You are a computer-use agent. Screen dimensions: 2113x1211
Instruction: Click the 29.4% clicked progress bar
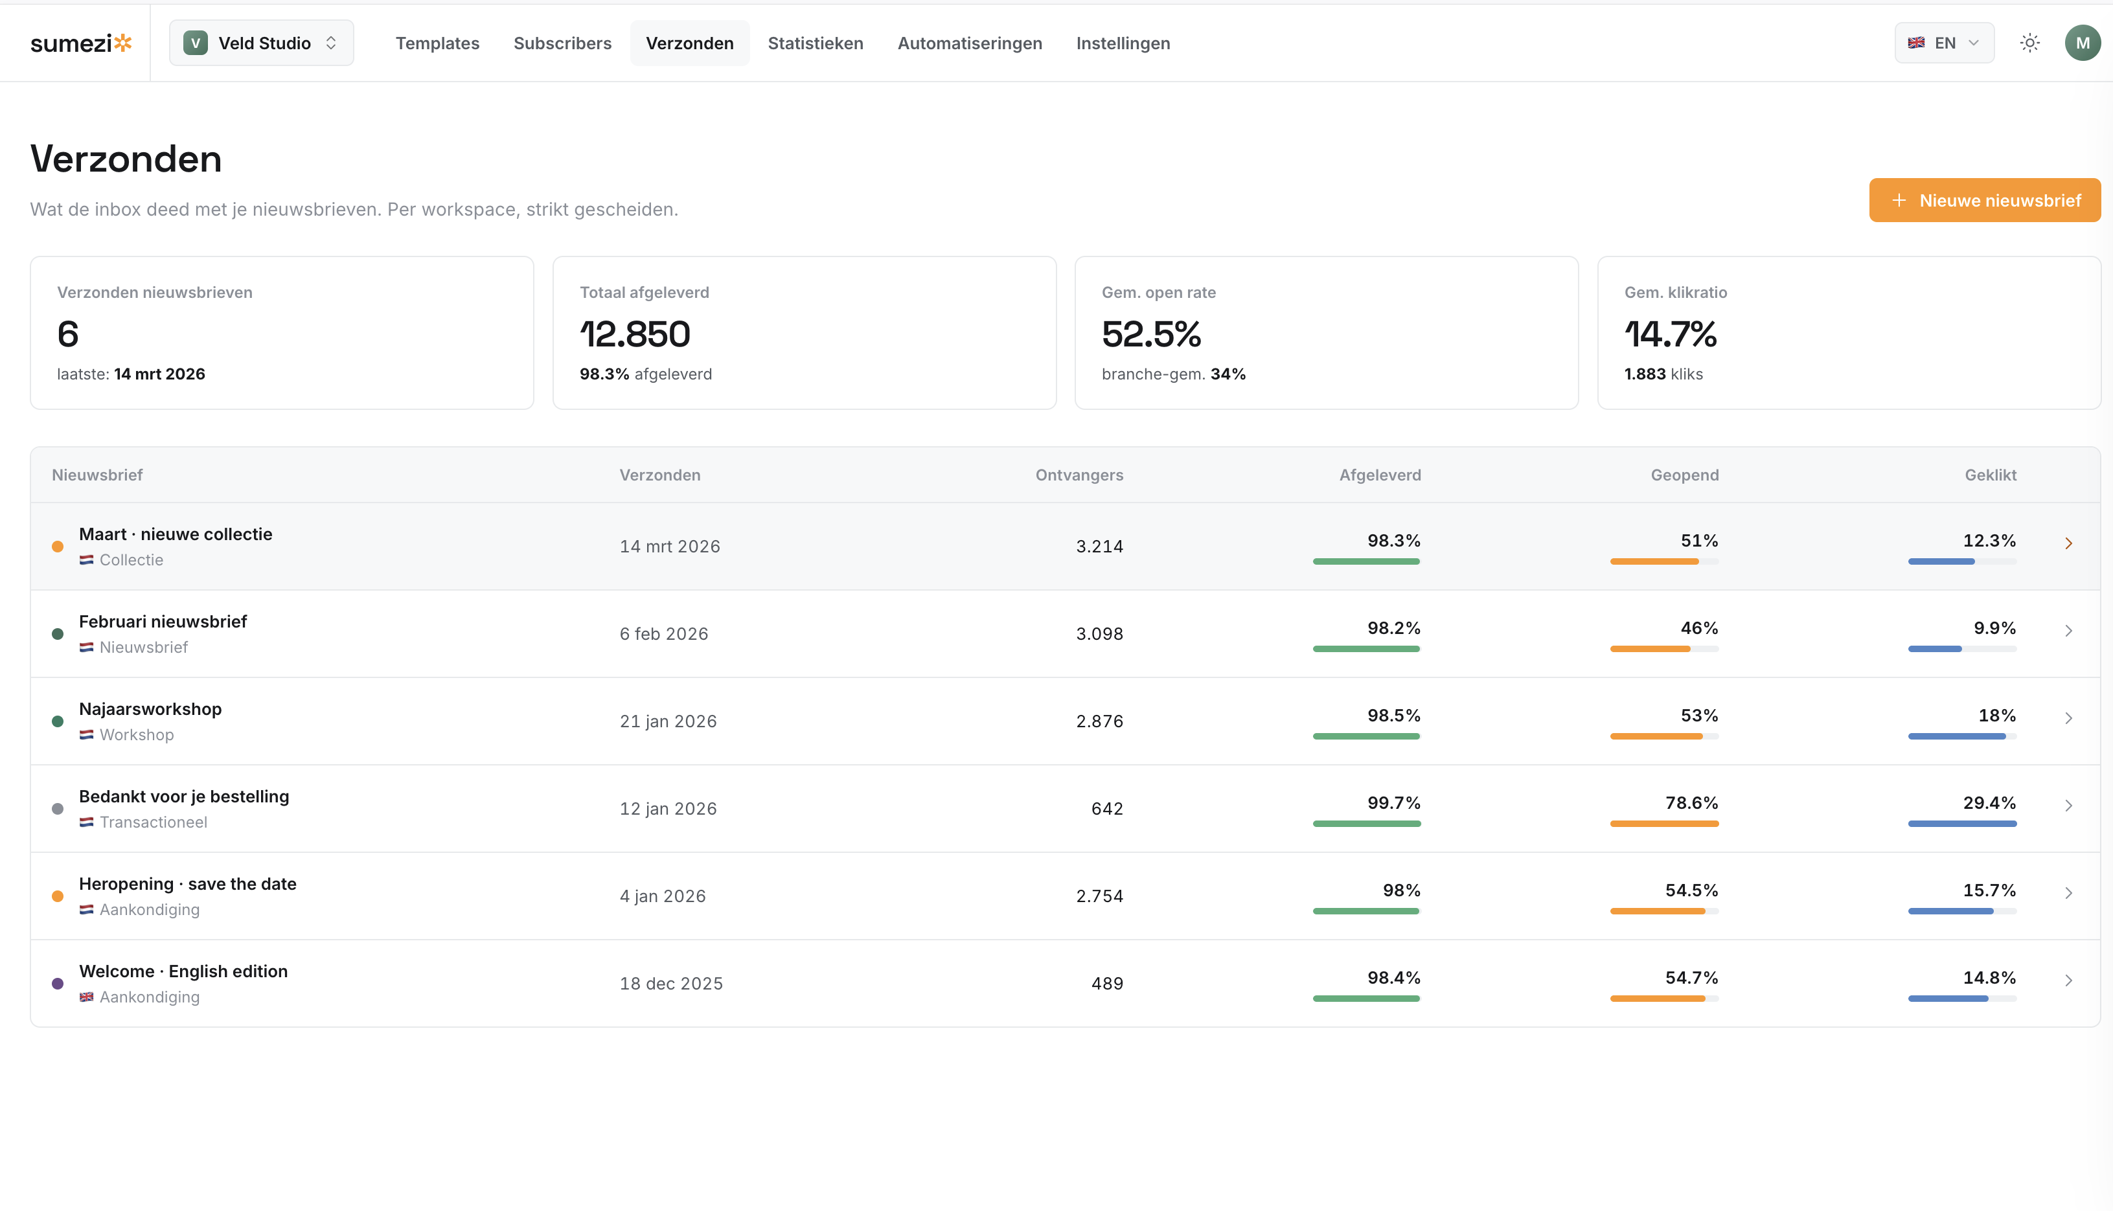click(x=1961, y=823)
